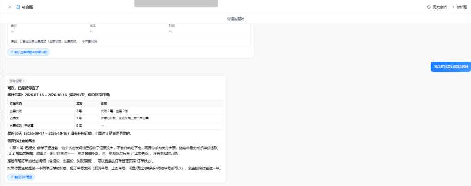The image size is (471, 186).
Task: Click the 0 笔 count cell
Action: pos(86,126)
